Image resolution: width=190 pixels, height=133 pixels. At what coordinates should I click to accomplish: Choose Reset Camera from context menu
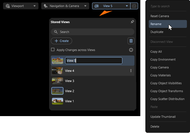click(168, 16)
